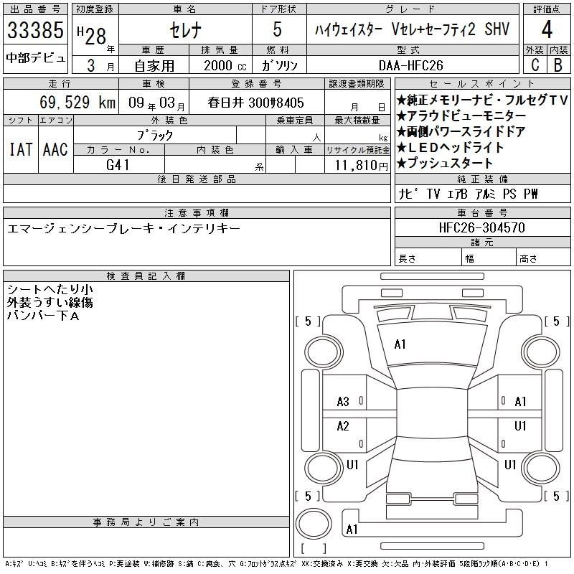
Task: Select the color number G41
Action: 118,165
